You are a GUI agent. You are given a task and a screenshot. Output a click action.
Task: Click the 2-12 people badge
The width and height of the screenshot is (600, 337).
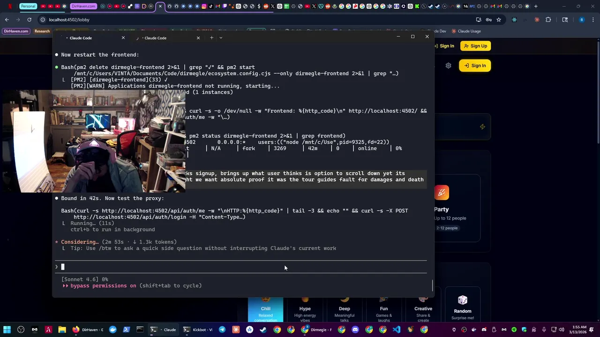[447, 228]
